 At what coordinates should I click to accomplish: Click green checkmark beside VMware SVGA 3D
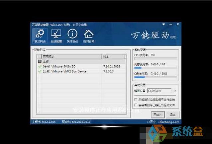40,66
